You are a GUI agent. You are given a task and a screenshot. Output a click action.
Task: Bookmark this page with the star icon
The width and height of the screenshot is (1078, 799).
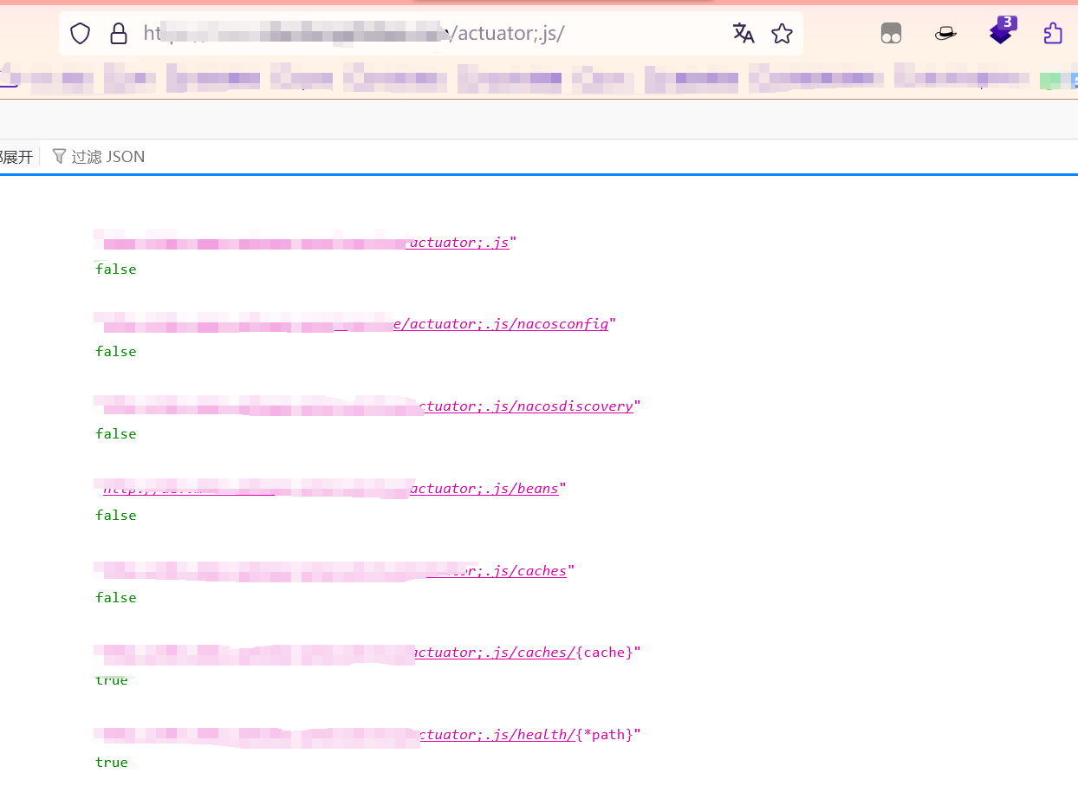[782, 34]
